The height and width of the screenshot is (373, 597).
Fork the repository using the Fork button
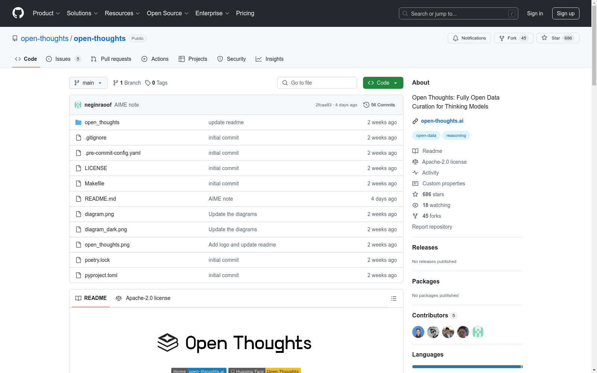[x=514, y=38]
